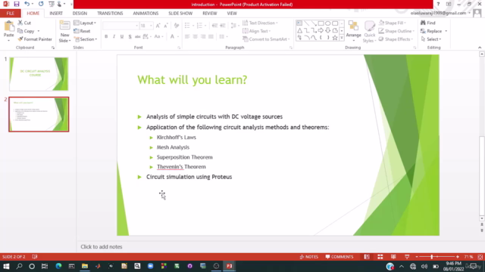Open the Copy dropdown arrow
The image size is (485, 272).
pyautogui.click(x=39, y=31)
